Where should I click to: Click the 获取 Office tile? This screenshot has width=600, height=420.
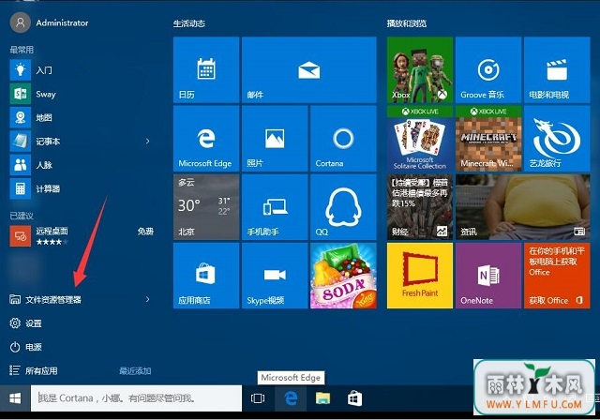[557, 276]
